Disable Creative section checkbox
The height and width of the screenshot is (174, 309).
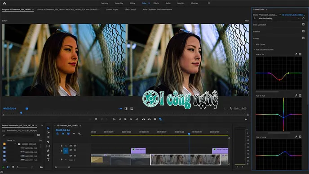click(303, 31)
